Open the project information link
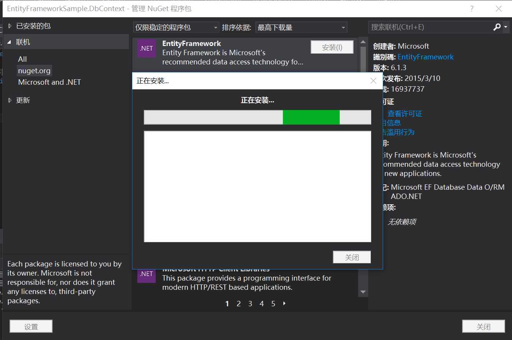Viewport: 512px width, 340px height. 391,123
